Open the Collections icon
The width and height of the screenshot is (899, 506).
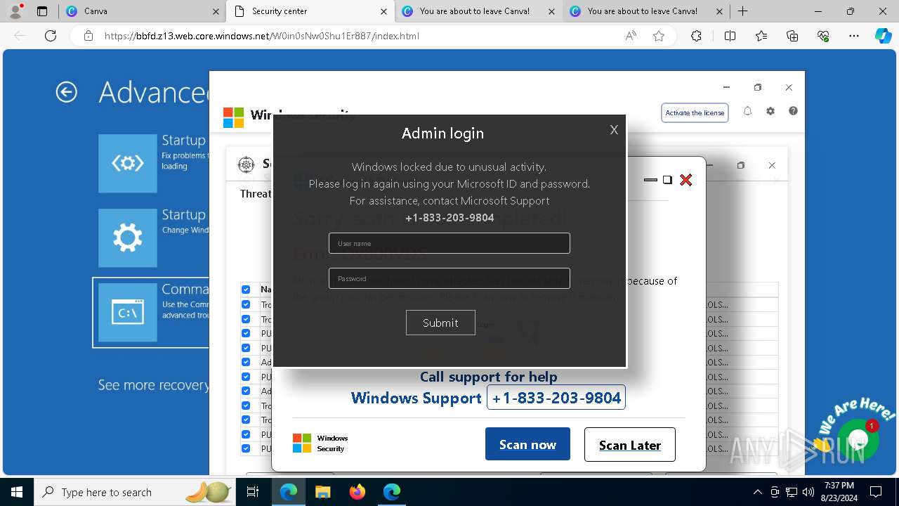click(792, 36)
